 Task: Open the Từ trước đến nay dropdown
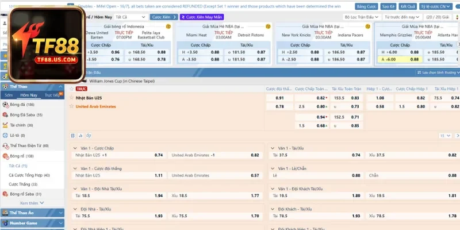(402, 17)
